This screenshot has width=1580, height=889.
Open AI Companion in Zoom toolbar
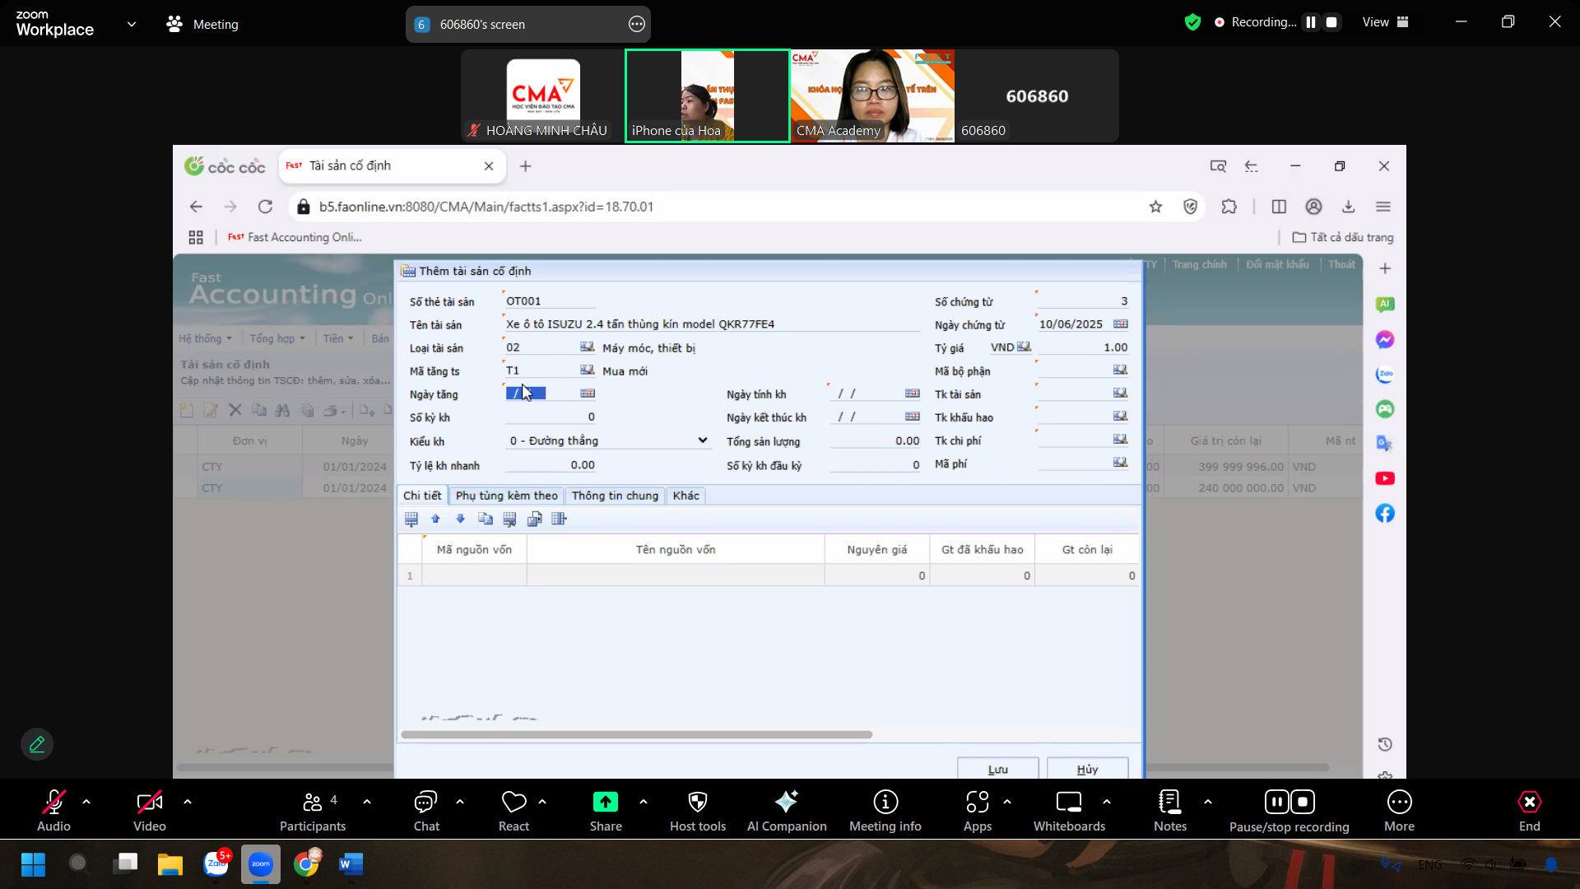coord(786,803)
